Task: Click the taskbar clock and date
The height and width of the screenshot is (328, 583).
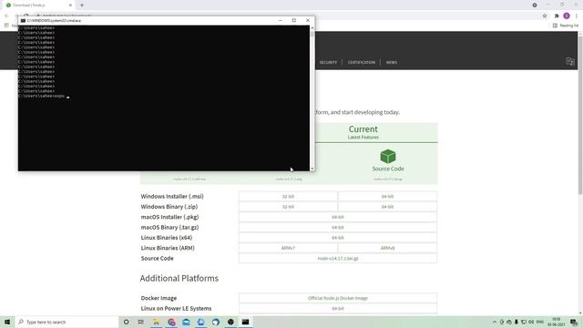Action: pyautogui.click(x=556, y=322)
